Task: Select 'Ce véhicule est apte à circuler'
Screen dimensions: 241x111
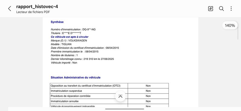Action: pos(70,37)
